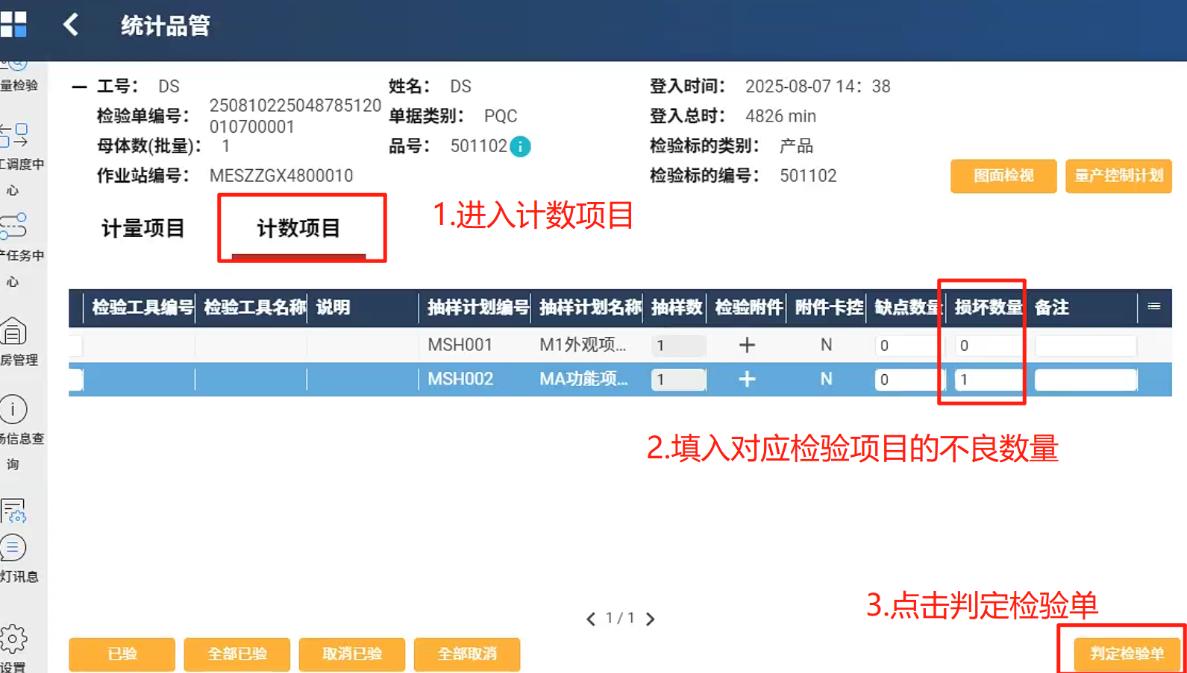Click the remarks field for MSH001
Viewport: 1187px width, 673px height.
coord(1086,346)
